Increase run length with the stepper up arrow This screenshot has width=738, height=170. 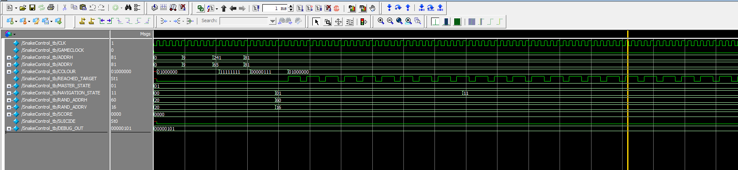click(291, 6)
